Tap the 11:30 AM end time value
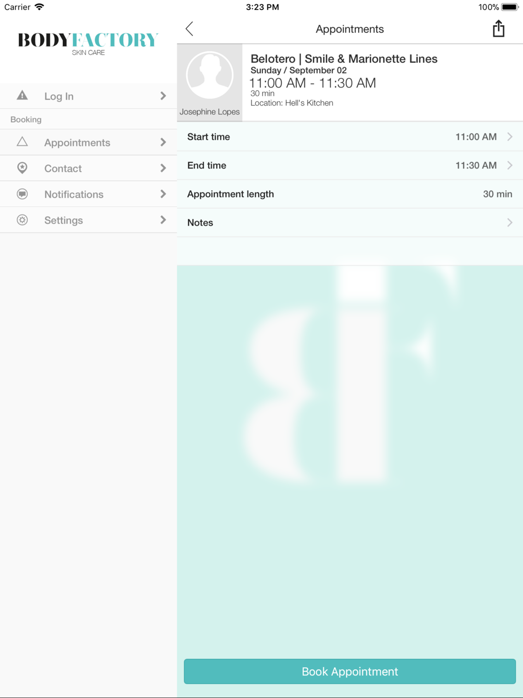Viewport: 523px width, 698px height. (x=476, y=165)
